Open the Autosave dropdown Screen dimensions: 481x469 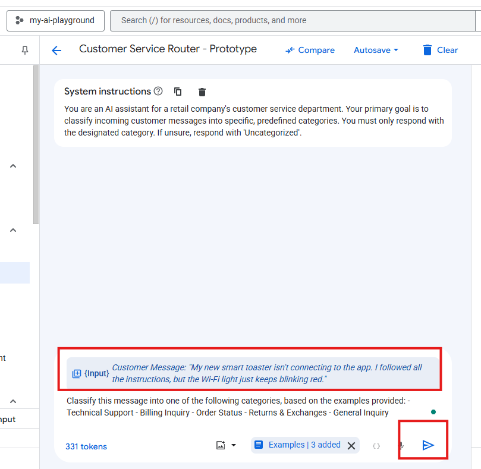376,50
